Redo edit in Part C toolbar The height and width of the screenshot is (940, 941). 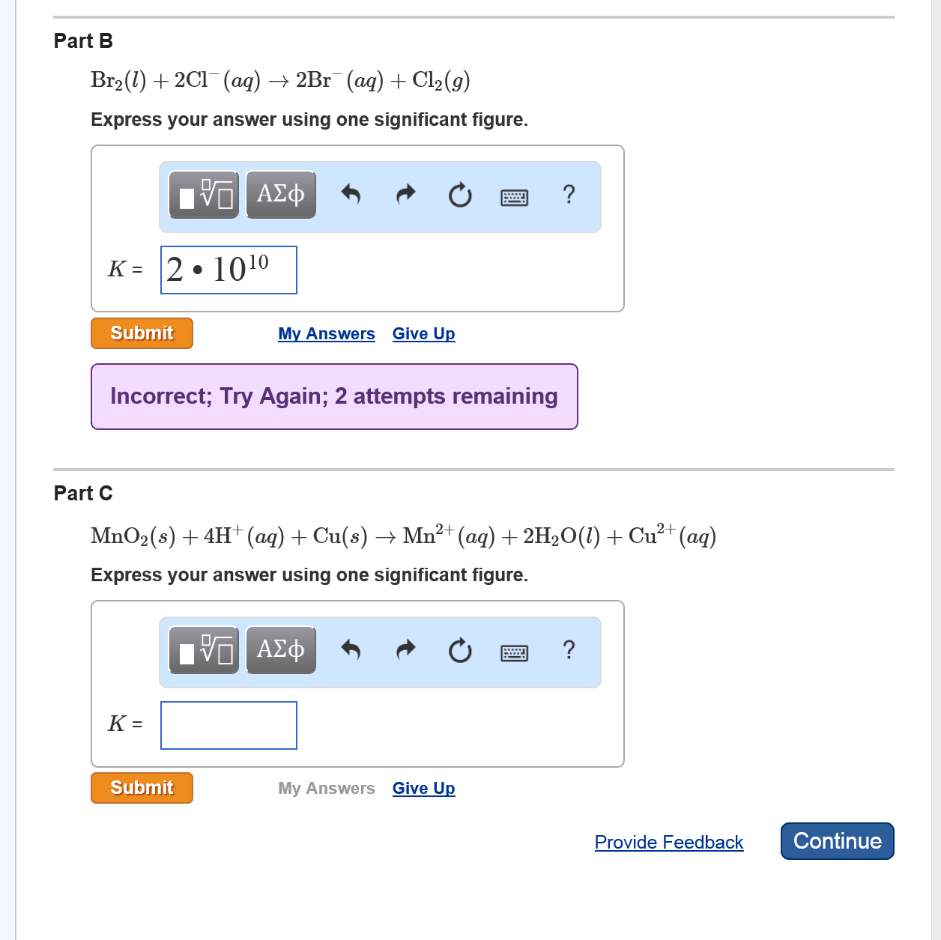pyautogui.click(x=405, y=649)
